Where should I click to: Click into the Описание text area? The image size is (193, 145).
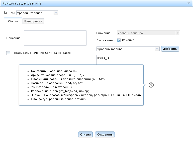[x=55, y=38]
